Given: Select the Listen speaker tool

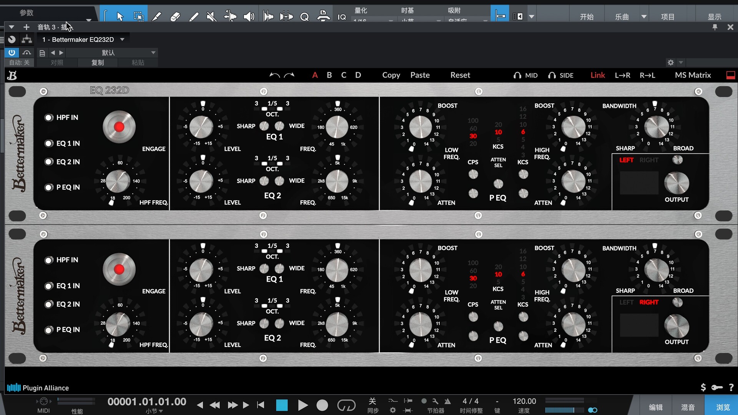Looking at the screenshot, I should [249, 17].
